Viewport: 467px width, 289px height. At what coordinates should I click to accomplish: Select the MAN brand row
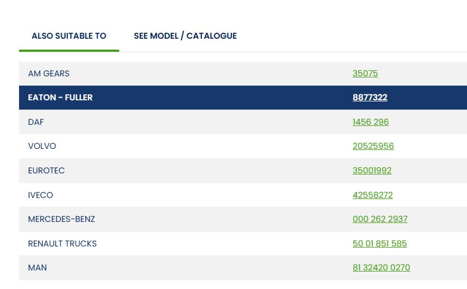click(x=38, y=268)
